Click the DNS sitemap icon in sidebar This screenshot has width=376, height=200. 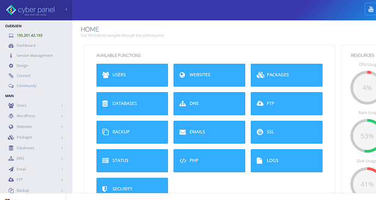click(11, 159)
